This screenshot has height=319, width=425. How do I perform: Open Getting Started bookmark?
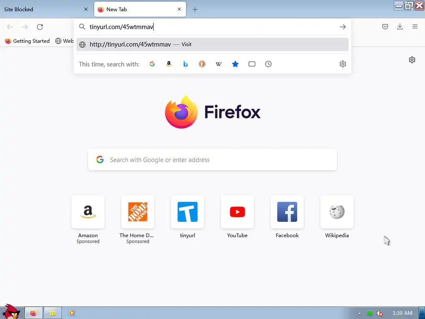[27, 41]
